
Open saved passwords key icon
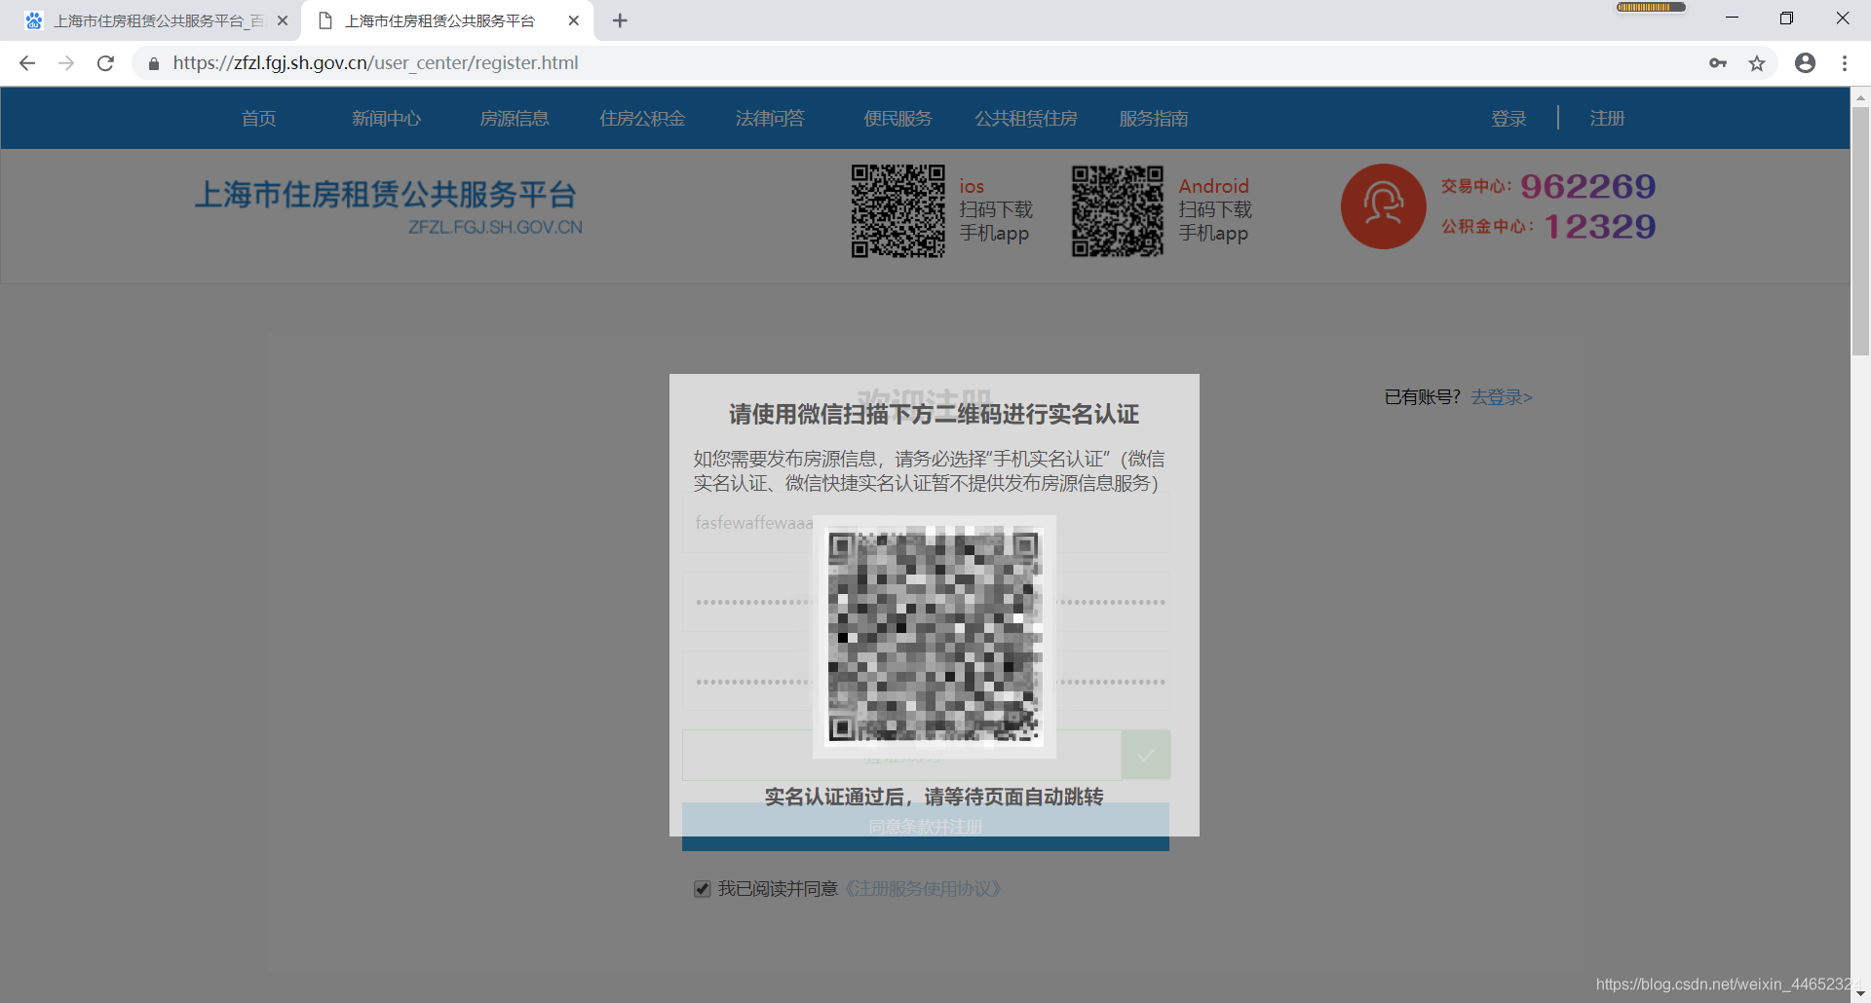[x=1718, y=63]
